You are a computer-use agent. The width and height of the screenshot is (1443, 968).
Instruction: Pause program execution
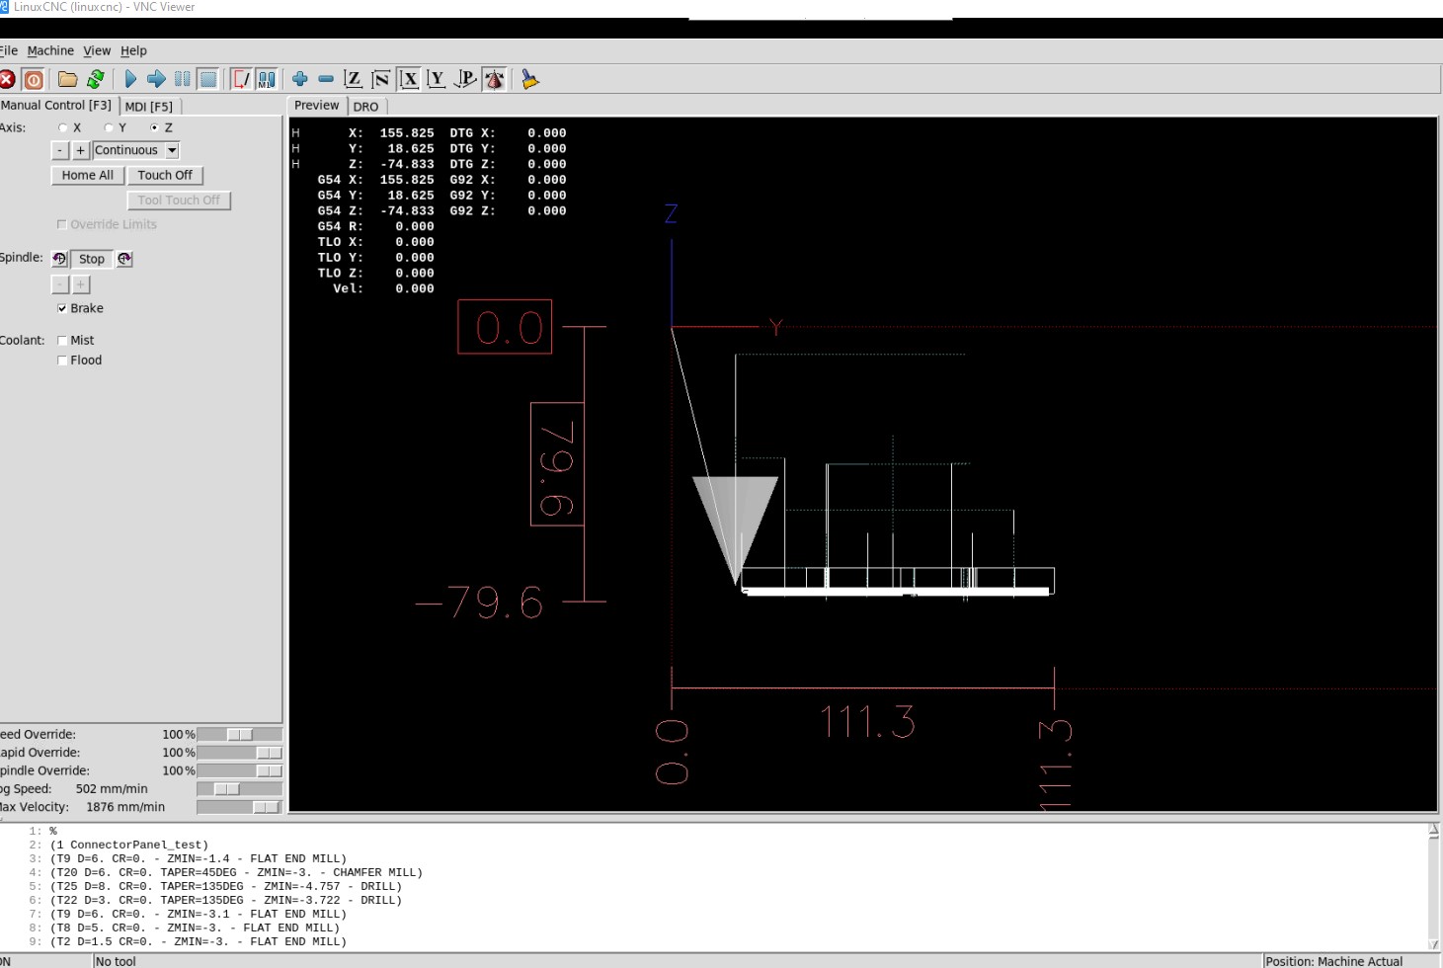(183, 79)
